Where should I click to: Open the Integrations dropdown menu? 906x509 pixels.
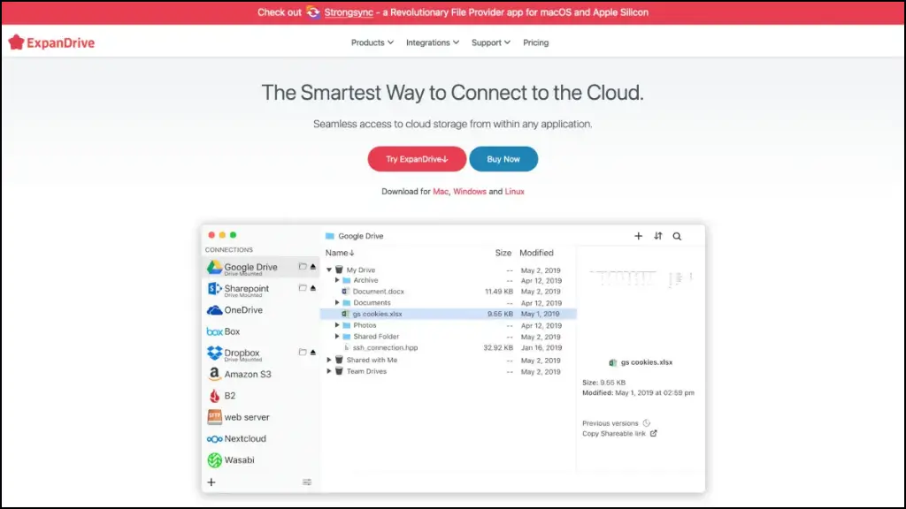tap(432, 42)
